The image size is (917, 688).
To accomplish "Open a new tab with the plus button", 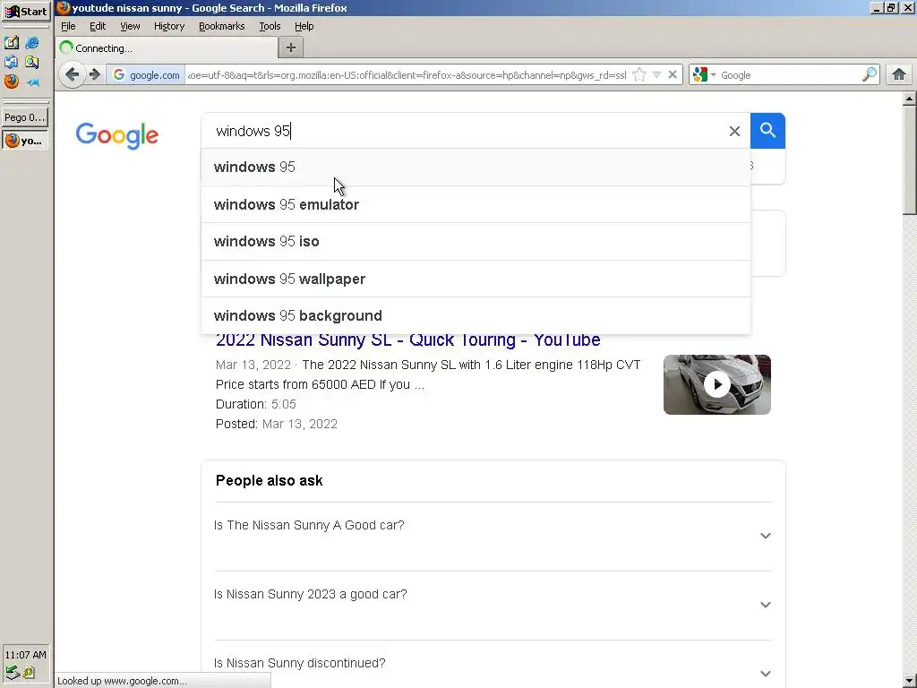I will (291, 47).
